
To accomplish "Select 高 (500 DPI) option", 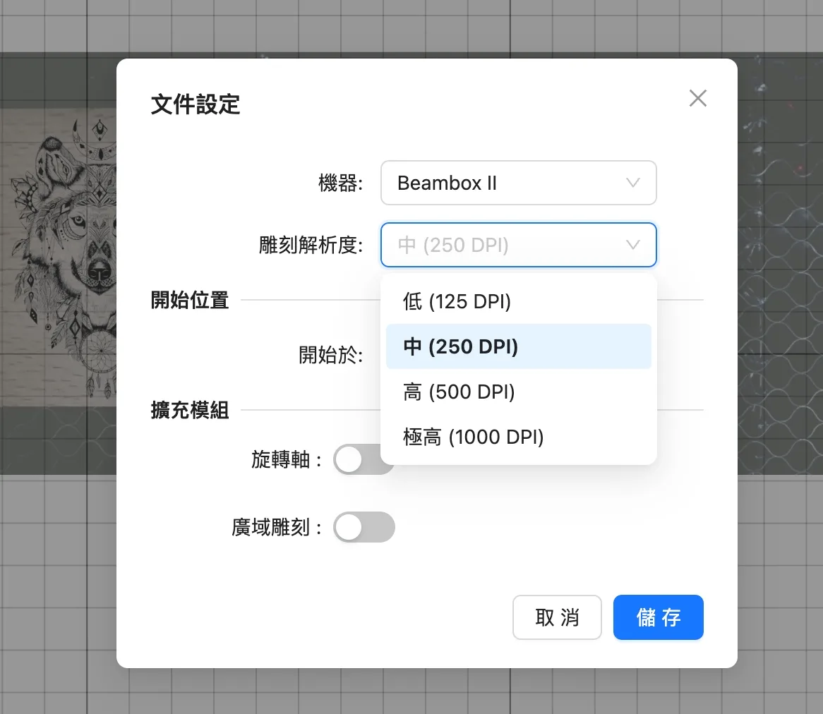I will tap(519, 392).
